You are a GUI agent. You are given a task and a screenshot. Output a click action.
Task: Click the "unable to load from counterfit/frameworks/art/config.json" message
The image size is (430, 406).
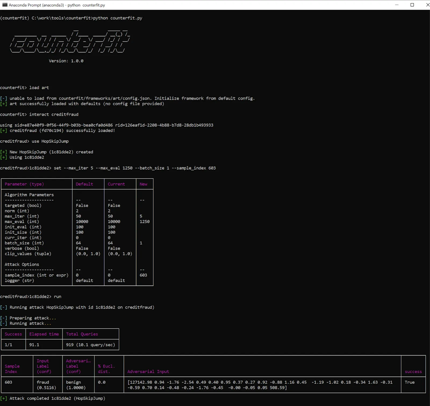pyautogui.click(x=127, y=98)
